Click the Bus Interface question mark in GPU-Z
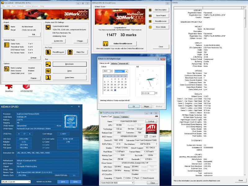Image resolution: width=248 pixels, height=186 pixels. point(157,144)
